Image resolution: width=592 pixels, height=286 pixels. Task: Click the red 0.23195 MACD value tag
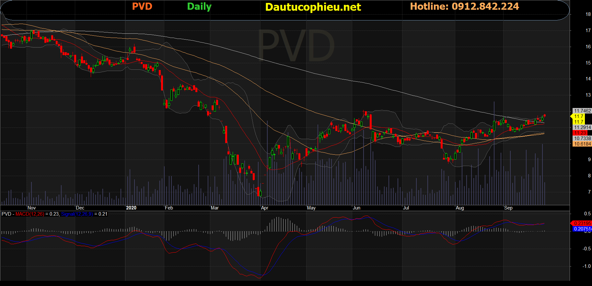[x=582, y=223]
